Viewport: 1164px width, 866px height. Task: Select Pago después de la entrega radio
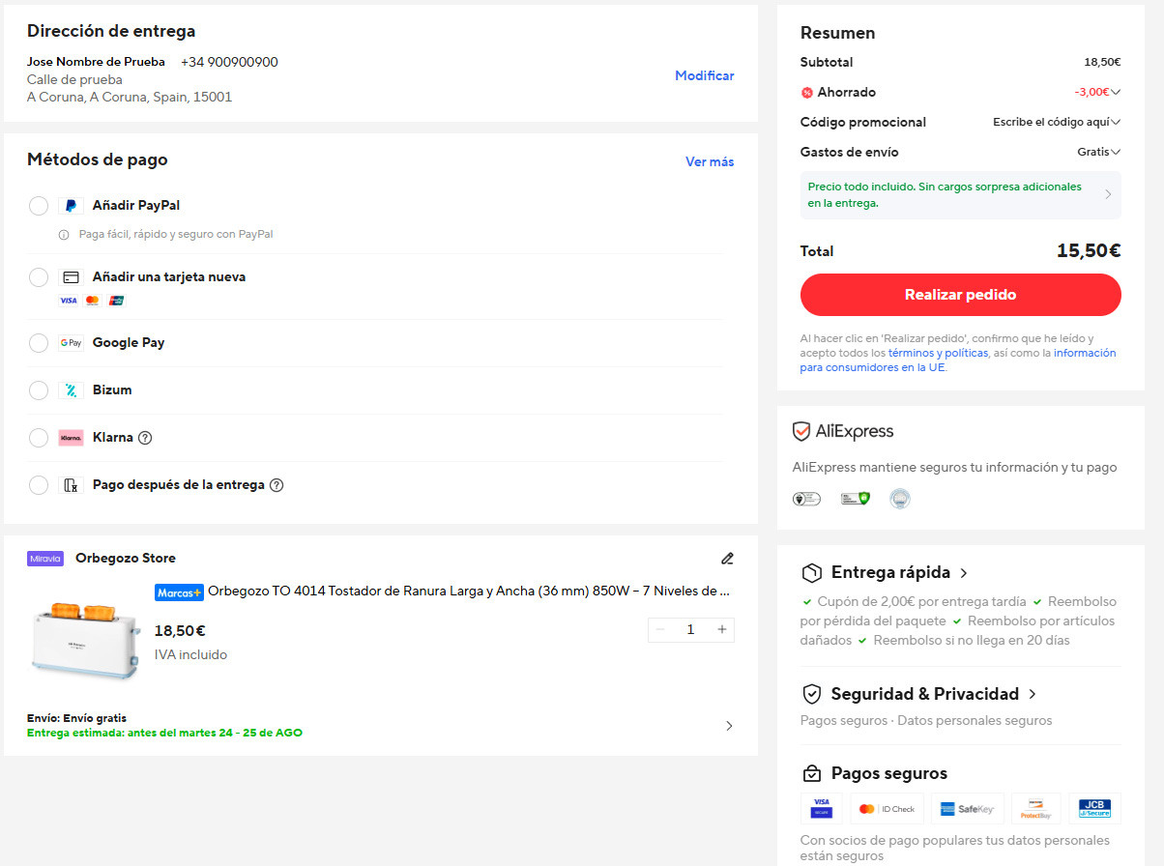point(39,485)
